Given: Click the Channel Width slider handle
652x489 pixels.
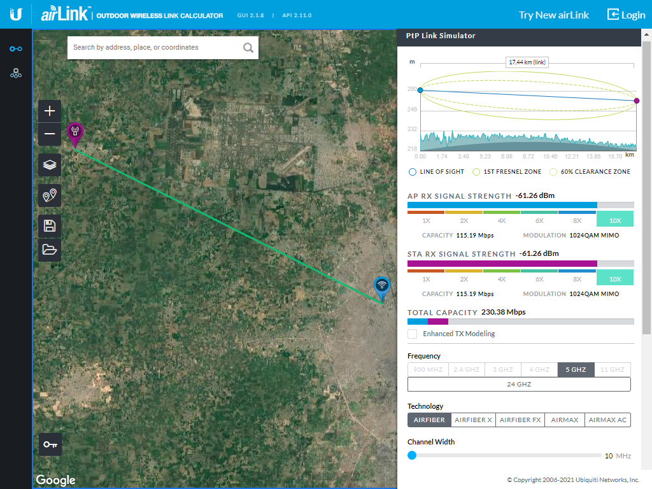Looking at the screenshot, I should pos(412,455).
